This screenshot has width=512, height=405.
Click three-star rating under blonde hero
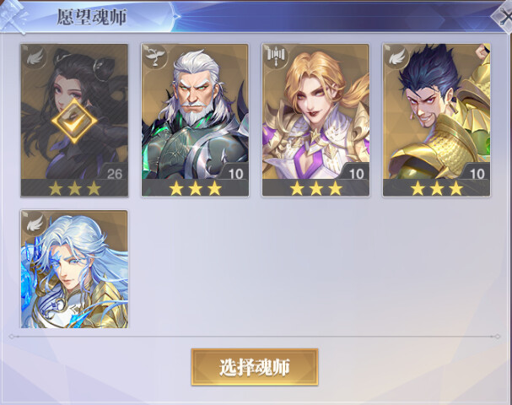tap(315, 189)
